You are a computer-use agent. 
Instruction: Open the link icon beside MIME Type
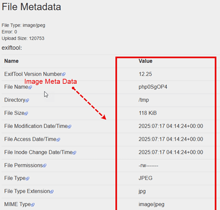(x=33, y=205)
